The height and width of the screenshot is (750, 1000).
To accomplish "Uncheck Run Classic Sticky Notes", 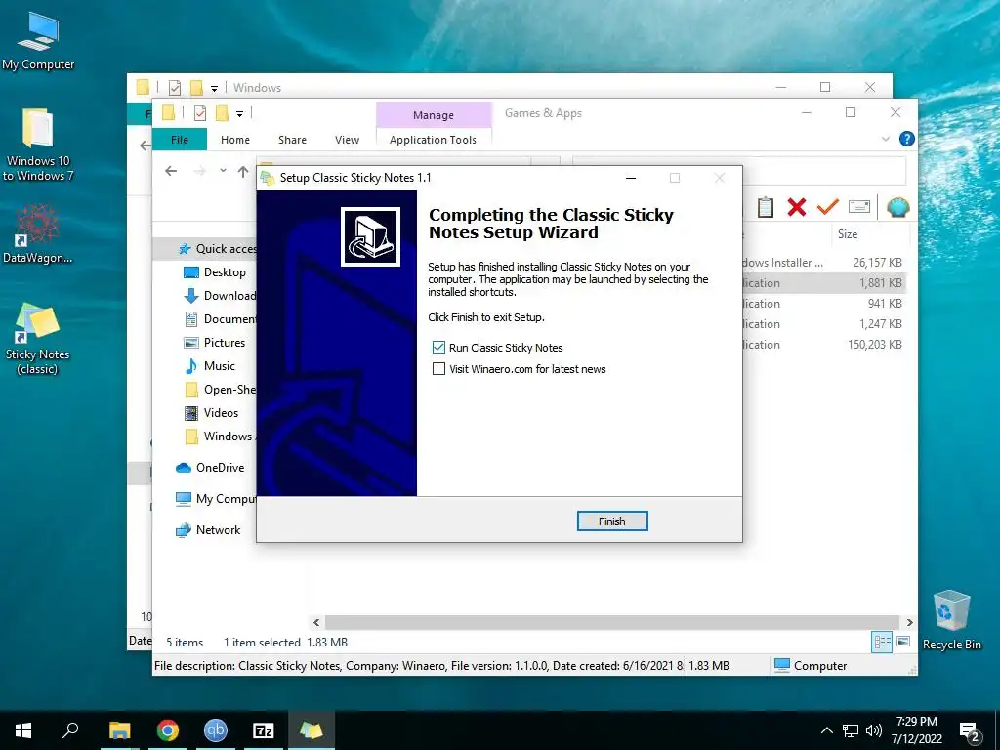I will 438,347.
